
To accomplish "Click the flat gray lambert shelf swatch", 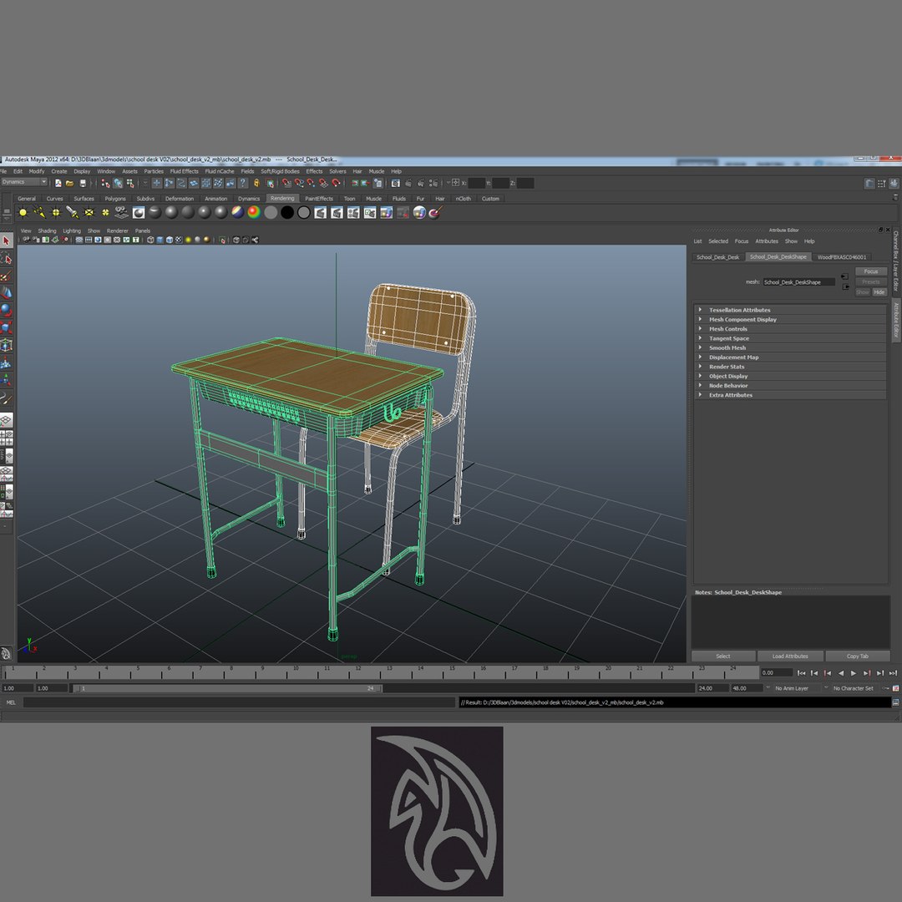I will 271,212.
